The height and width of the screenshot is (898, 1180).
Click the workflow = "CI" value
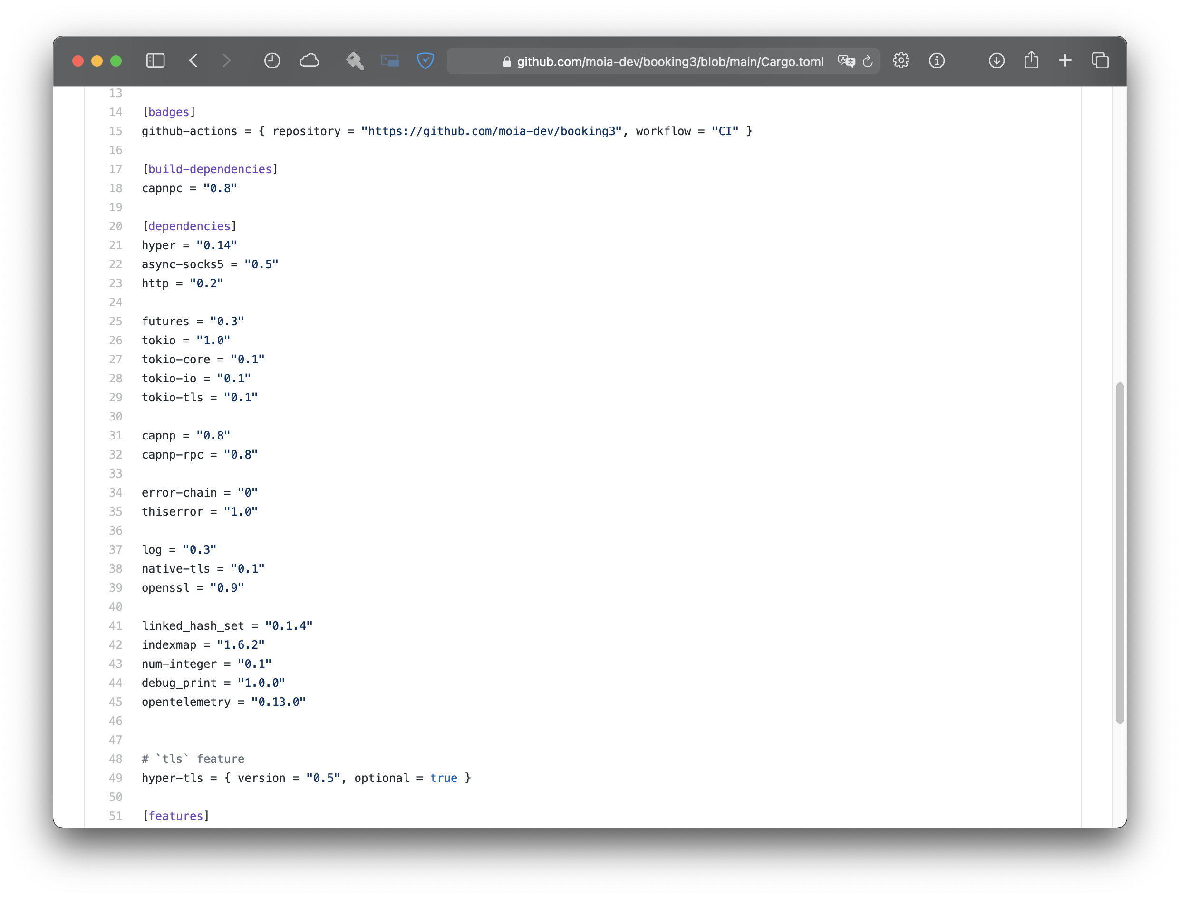click(x=687, y=131)
